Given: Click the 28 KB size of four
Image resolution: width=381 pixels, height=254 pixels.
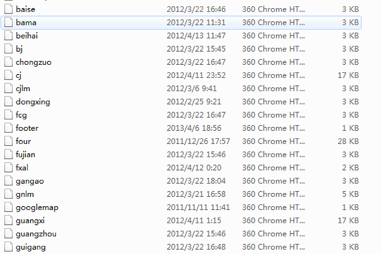Looking at the screenshot, I should tap(348, 141).
